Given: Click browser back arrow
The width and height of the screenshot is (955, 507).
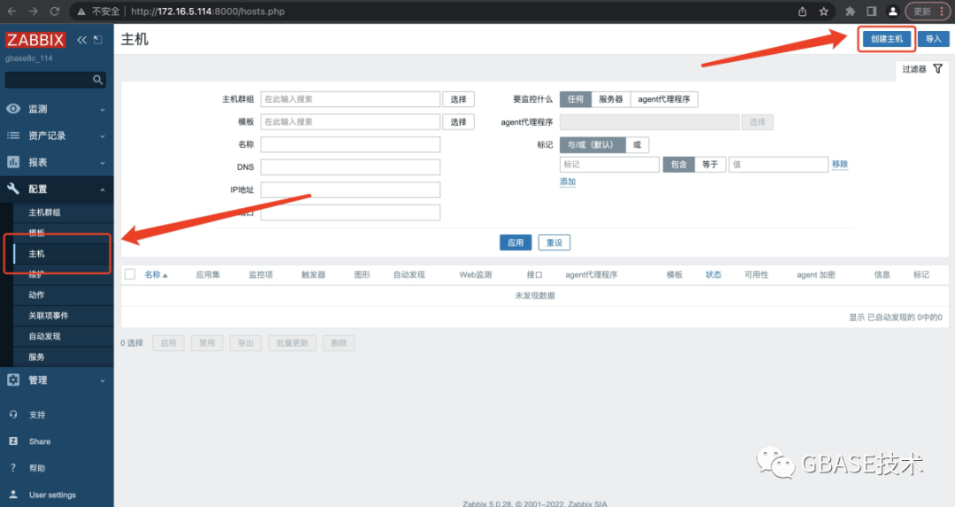Looking at the screenshot, I should pos(11,11).
